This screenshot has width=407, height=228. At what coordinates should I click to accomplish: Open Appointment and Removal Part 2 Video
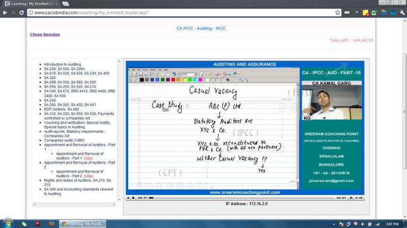click(x=88, y=176)
